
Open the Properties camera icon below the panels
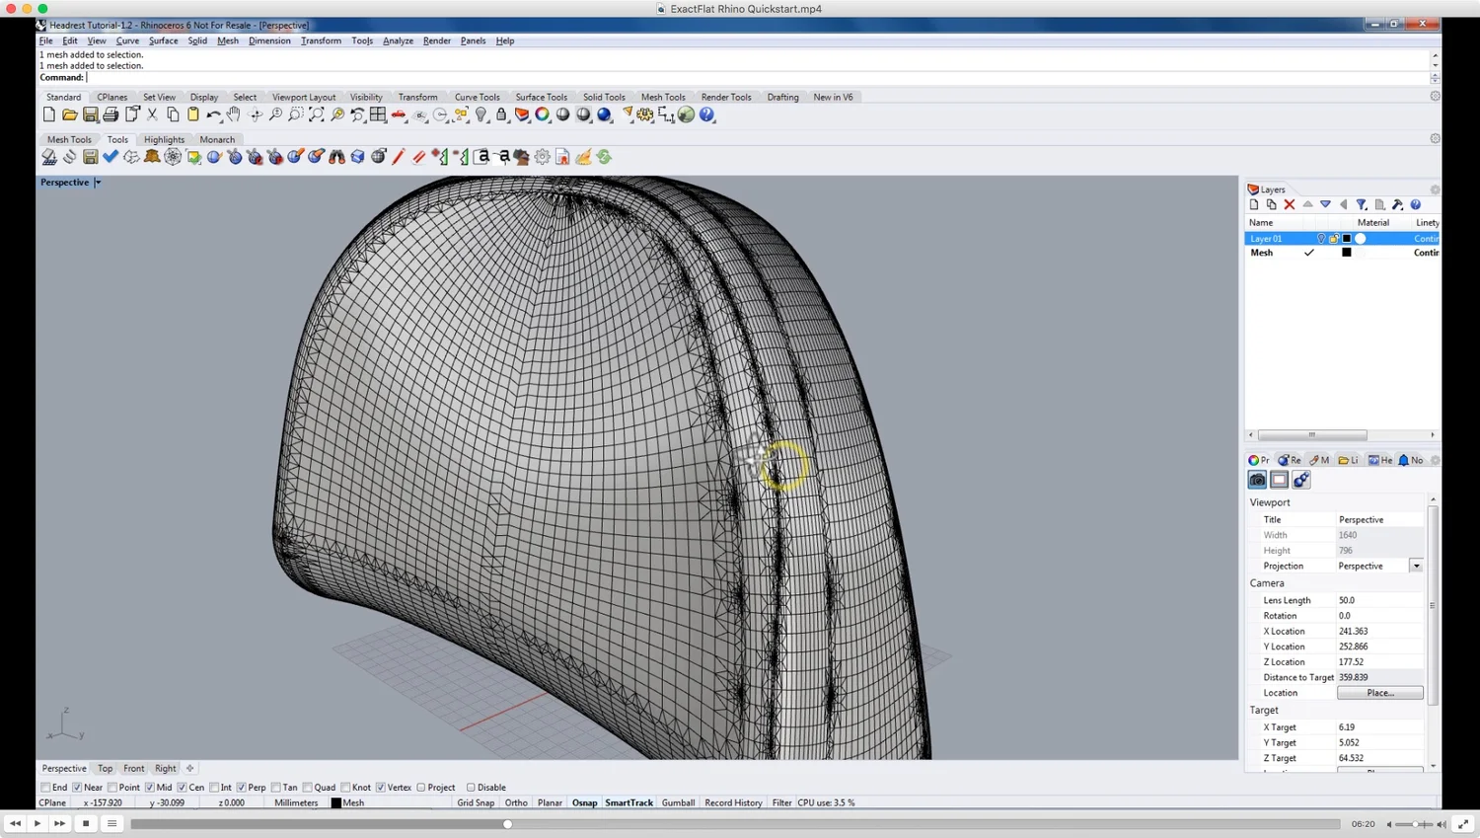click(1257, 480)
